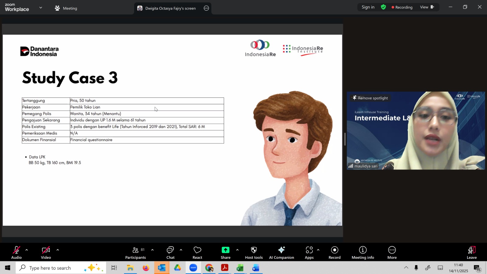Open the React emoji panel
This screenshot has width=487, height=274.
[197, 252]
